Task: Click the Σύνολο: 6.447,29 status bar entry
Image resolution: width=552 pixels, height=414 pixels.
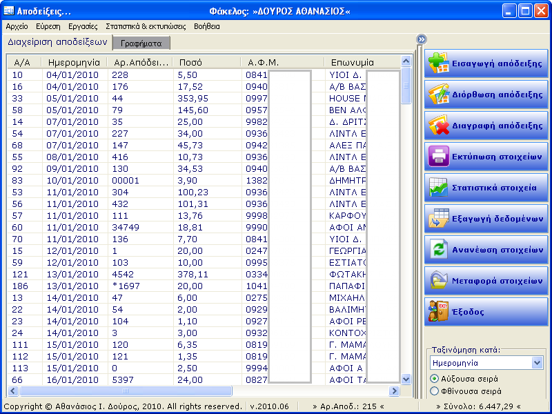Action: tap(478, 406)
